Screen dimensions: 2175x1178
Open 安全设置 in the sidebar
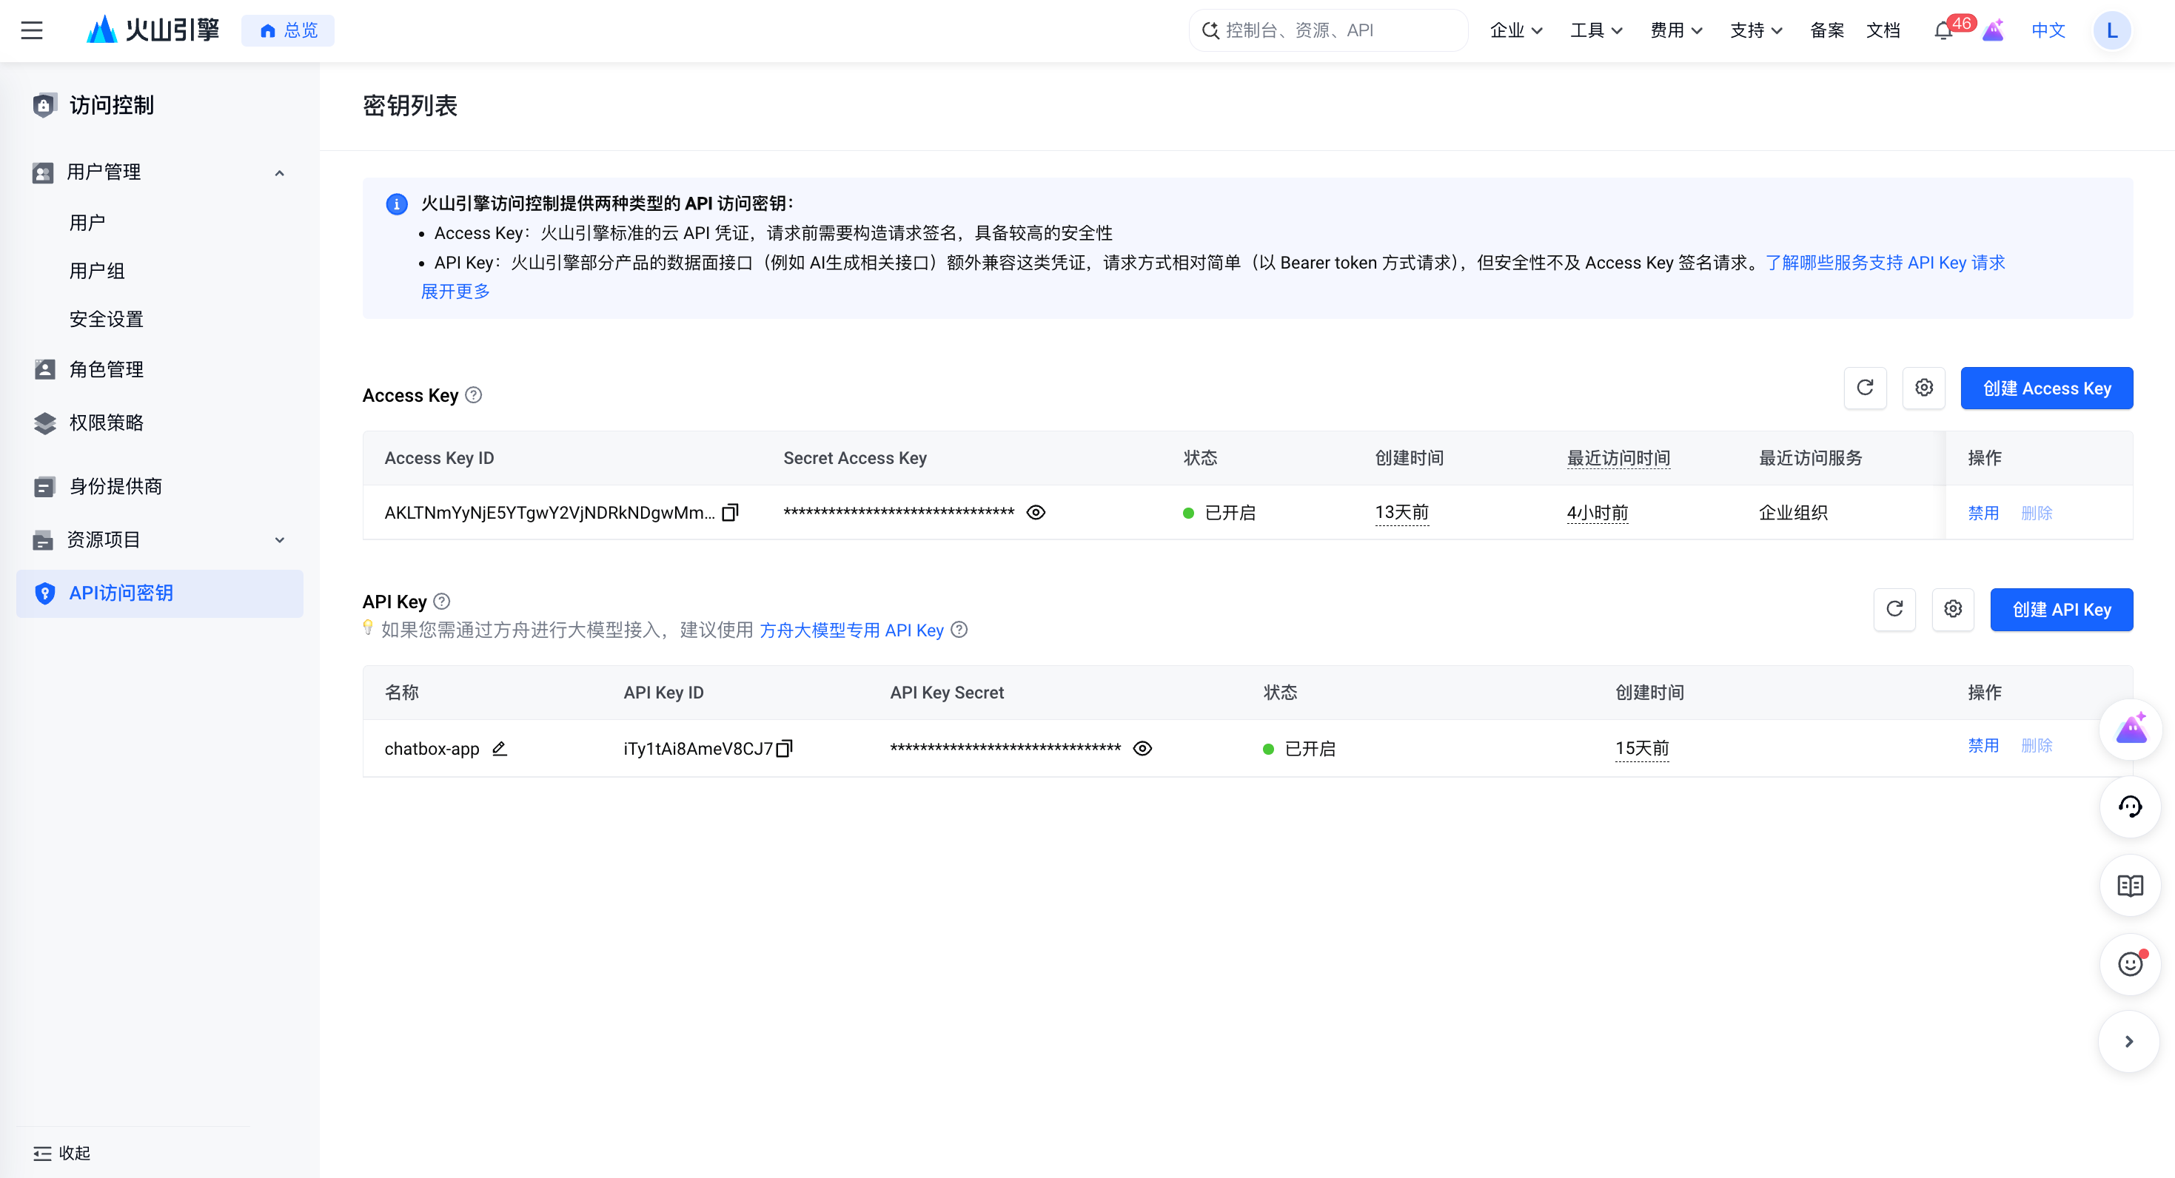(107, 319)
